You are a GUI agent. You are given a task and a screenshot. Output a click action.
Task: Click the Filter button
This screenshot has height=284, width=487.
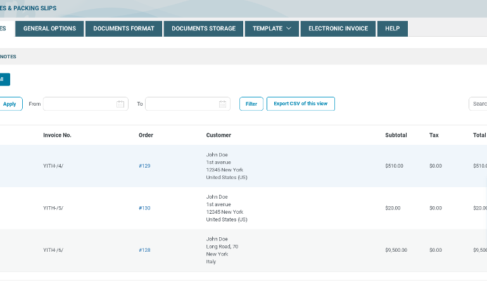(251, 104)
